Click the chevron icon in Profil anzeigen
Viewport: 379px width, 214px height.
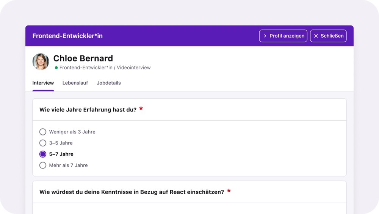[x=265, y=36]
